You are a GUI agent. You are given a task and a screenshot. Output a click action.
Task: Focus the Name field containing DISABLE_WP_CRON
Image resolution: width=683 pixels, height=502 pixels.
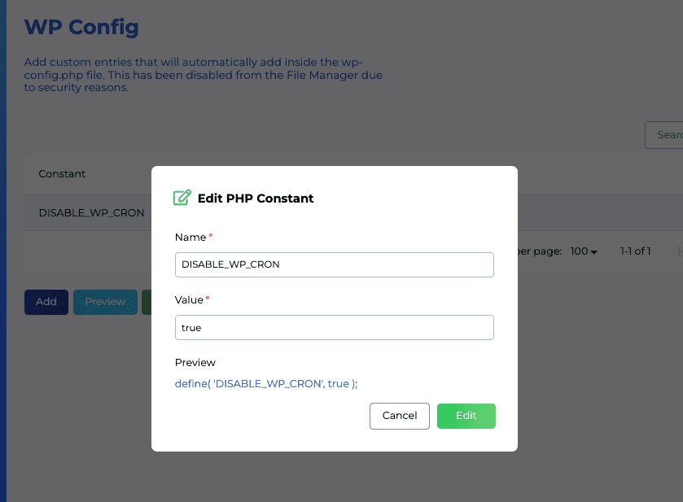(334, 264)
